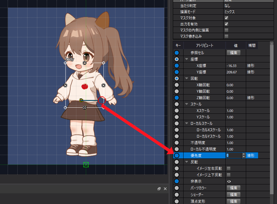277x204 pixels.
Task: Click the yellow pivot handle on body part
Action: pyautogui.click(x=81, y=101)
